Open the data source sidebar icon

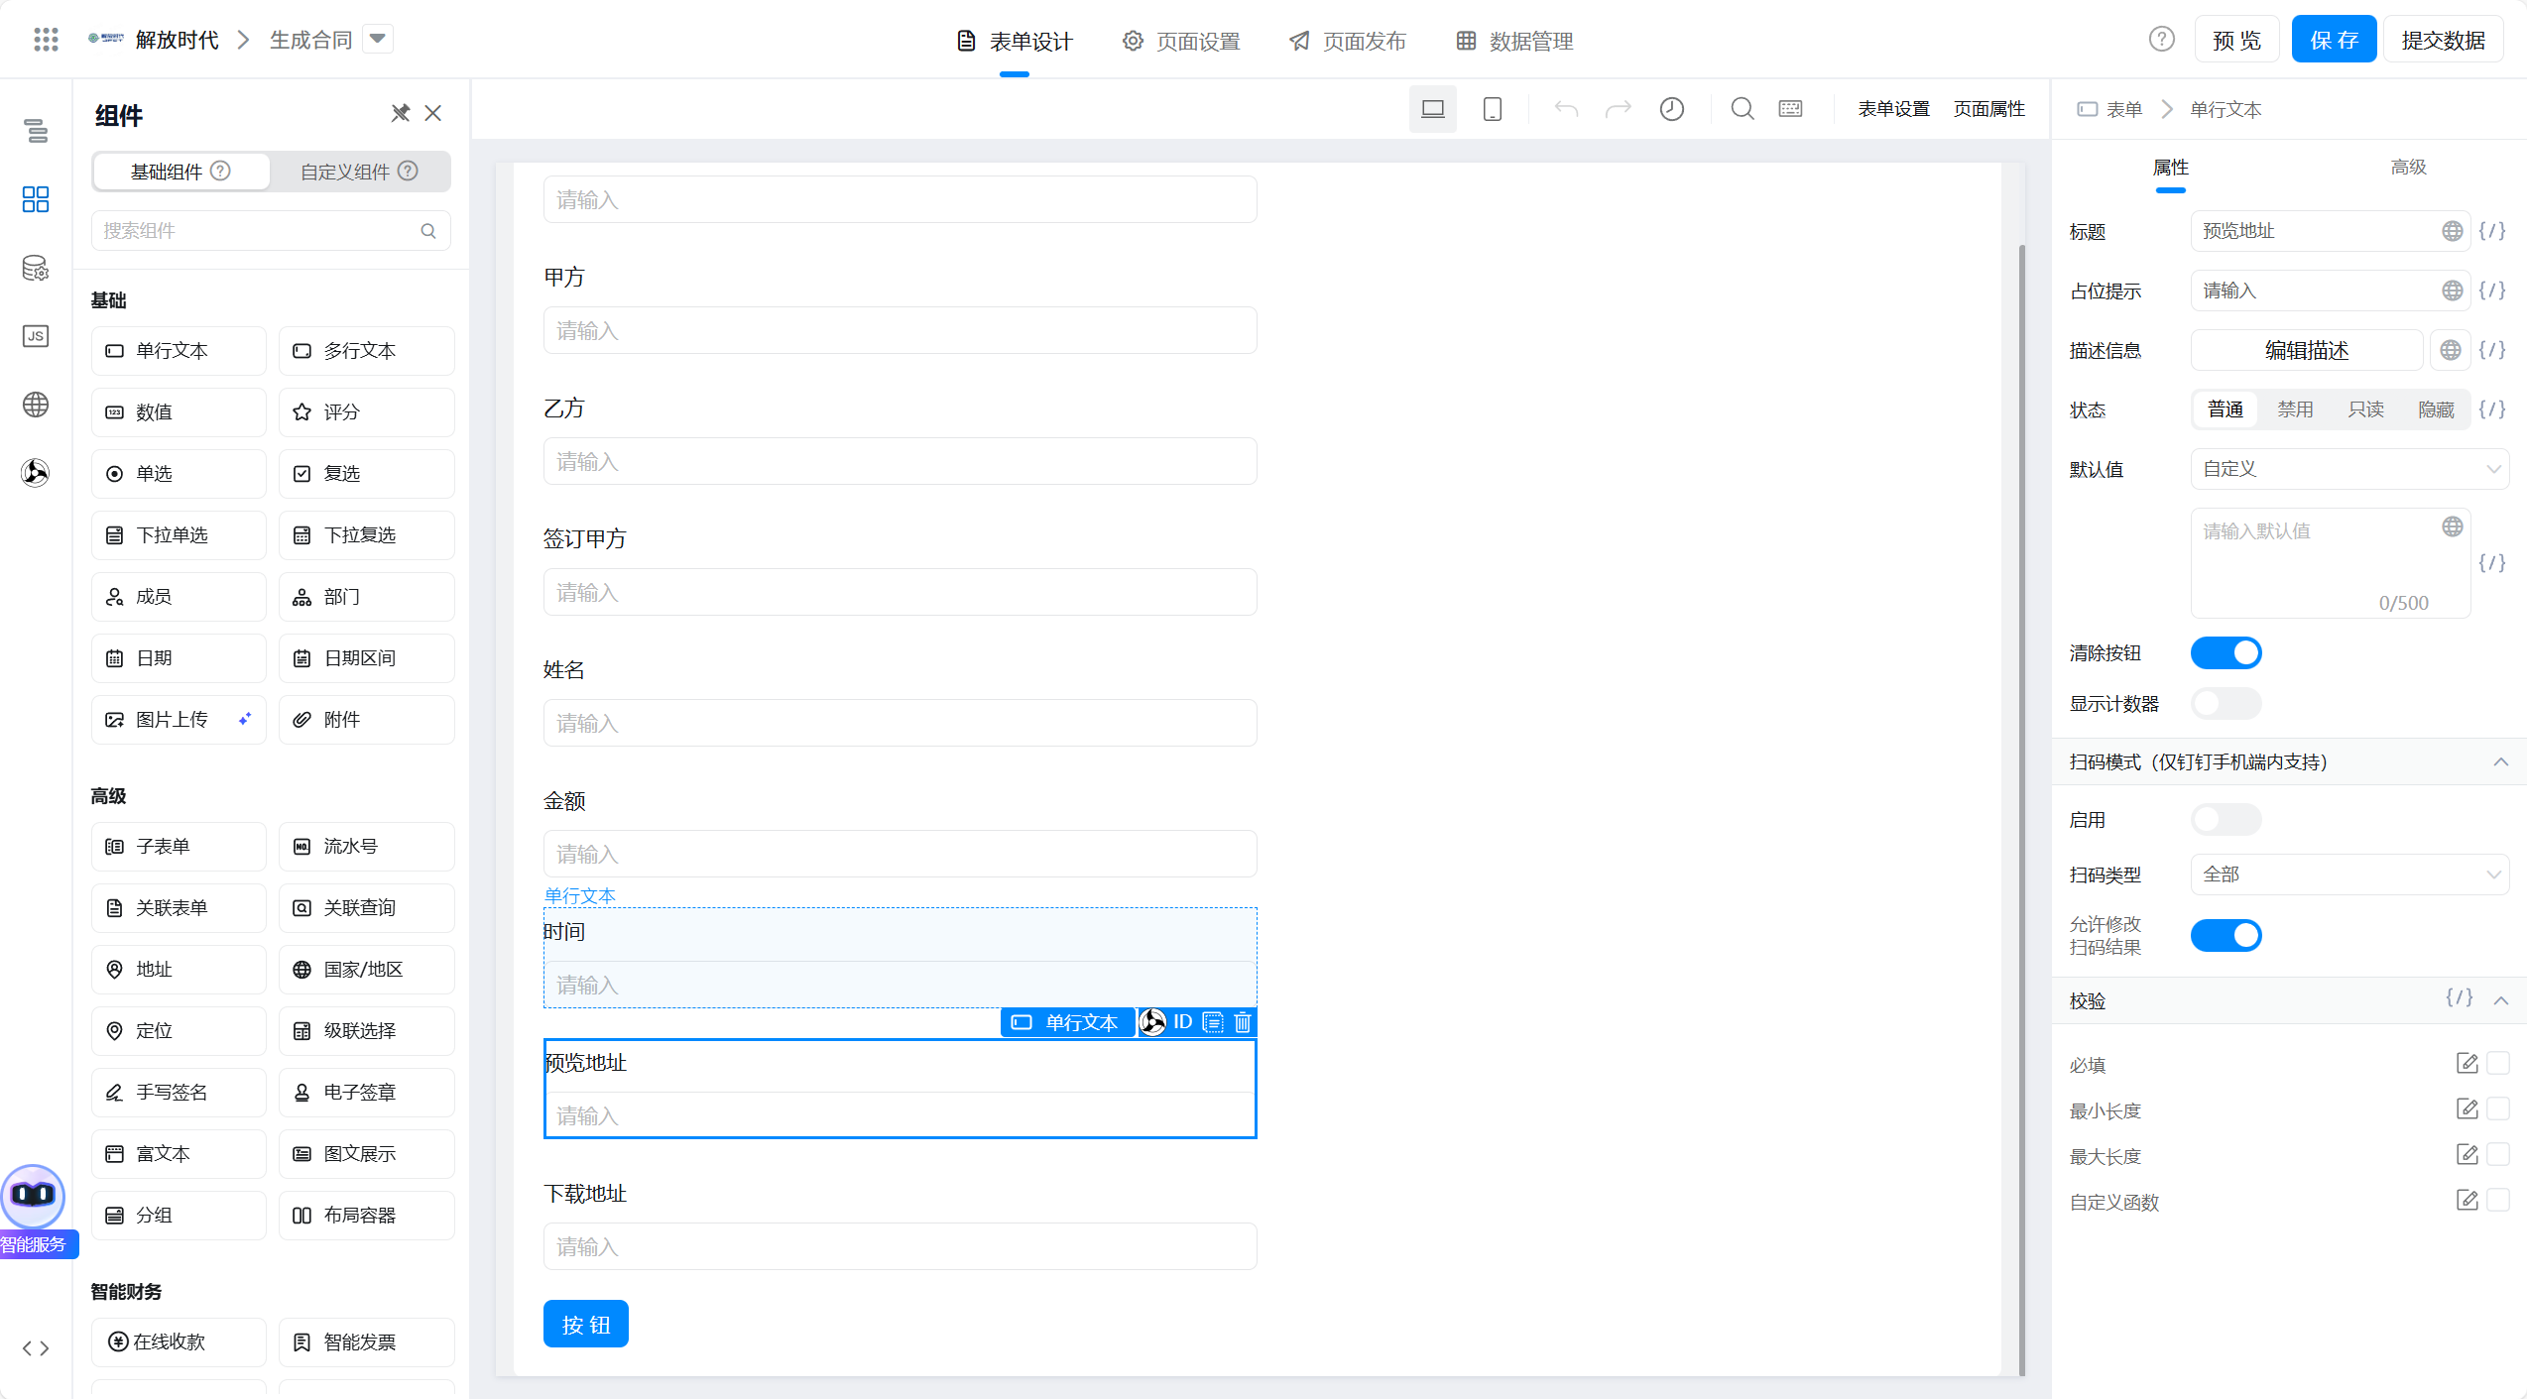point(36,268)
